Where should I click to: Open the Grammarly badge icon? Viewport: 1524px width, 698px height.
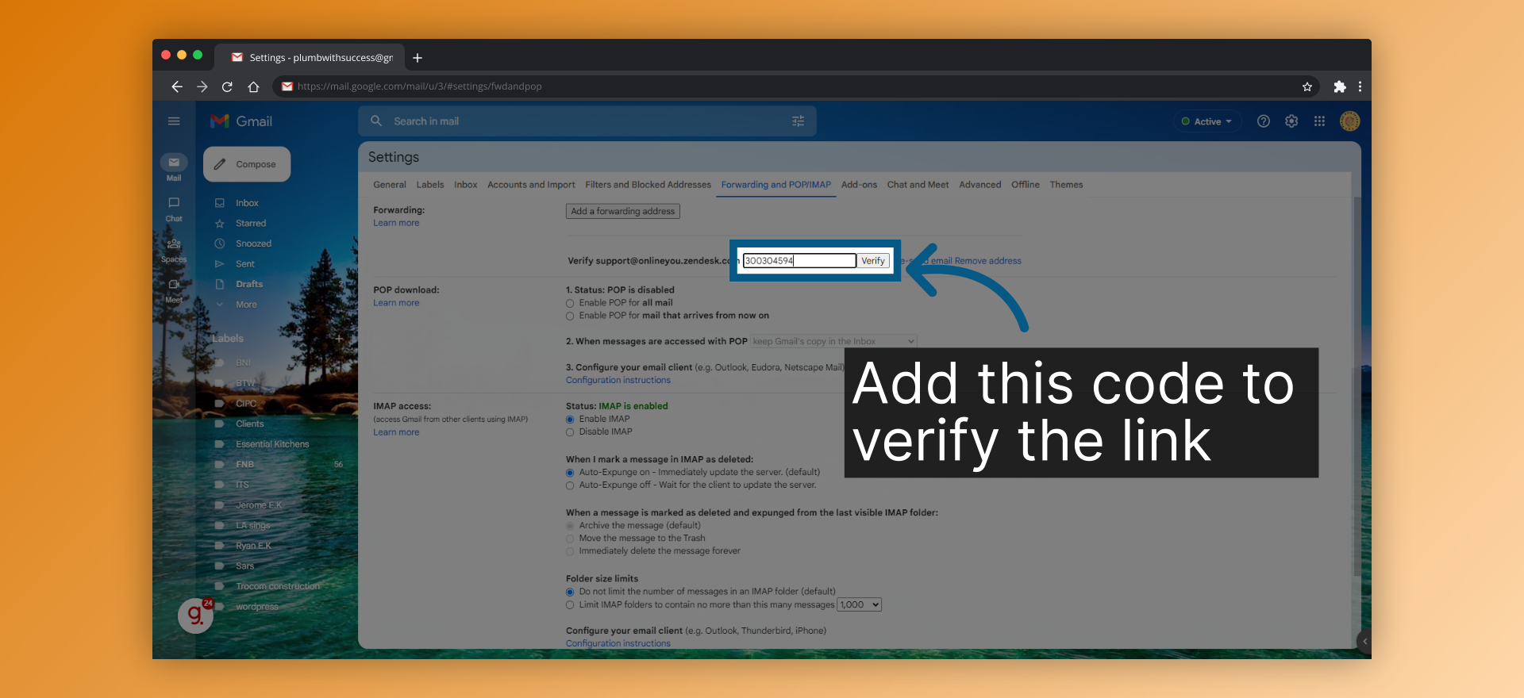coord(195,615)
